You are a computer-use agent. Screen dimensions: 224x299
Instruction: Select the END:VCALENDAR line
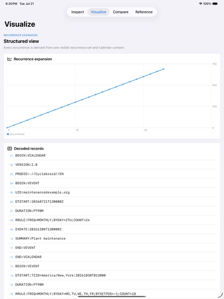point(112,257)
